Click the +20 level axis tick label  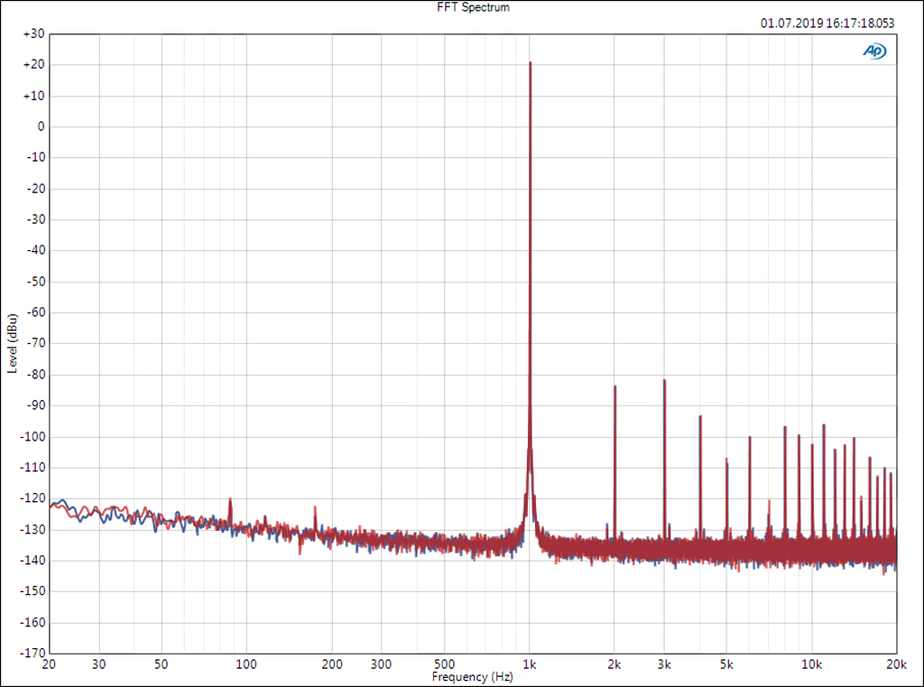click(x=33, y=65)
